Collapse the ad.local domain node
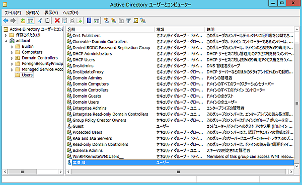This screenshot has width=302, height=185. 6,41
